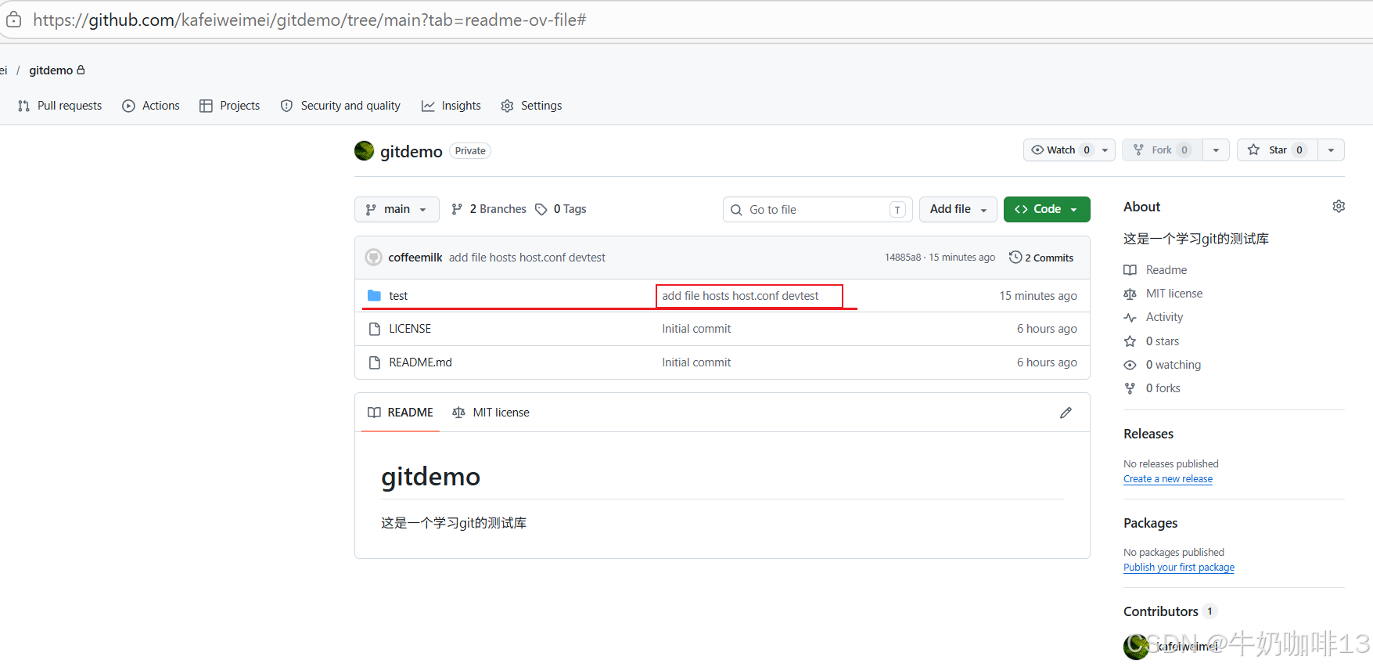Image resolution: width=1373 pixels, height=667 pixels.
Task: Open the Readme link in About sidebar
Action: pyautogui.click(x=1166, y=270)
